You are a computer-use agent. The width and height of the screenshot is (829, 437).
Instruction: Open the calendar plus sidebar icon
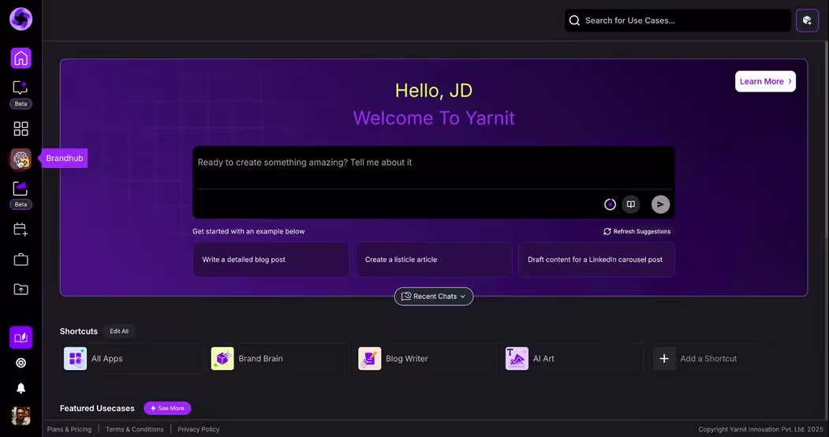[21, 230]
